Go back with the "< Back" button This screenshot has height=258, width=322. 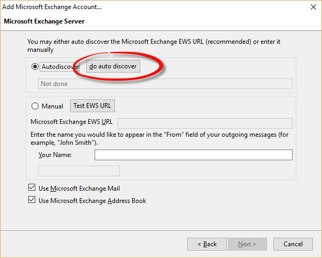207,244
